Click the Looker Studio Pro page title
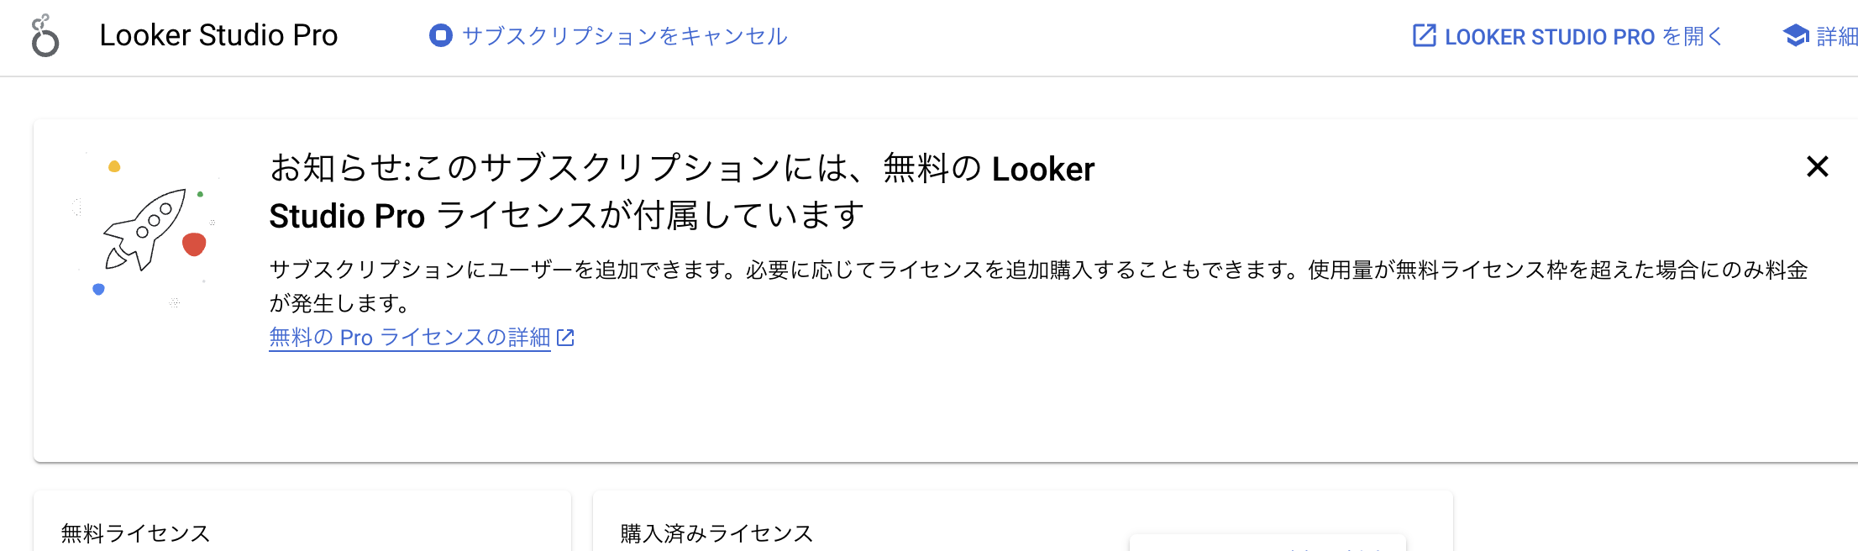 pos(218,35)
